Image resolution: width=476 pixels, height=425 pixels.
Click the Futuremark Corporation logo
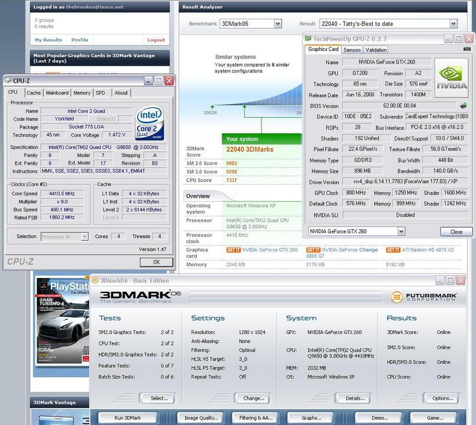[x=424, y=296]
